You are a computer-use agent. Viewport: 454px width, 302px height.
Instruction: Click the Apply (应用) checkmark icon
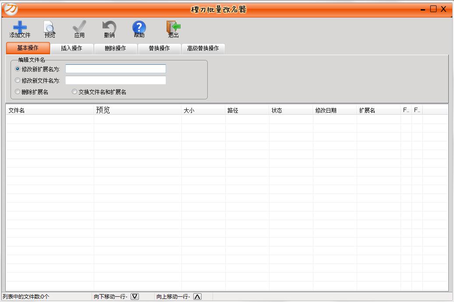(x=79, y=27)
